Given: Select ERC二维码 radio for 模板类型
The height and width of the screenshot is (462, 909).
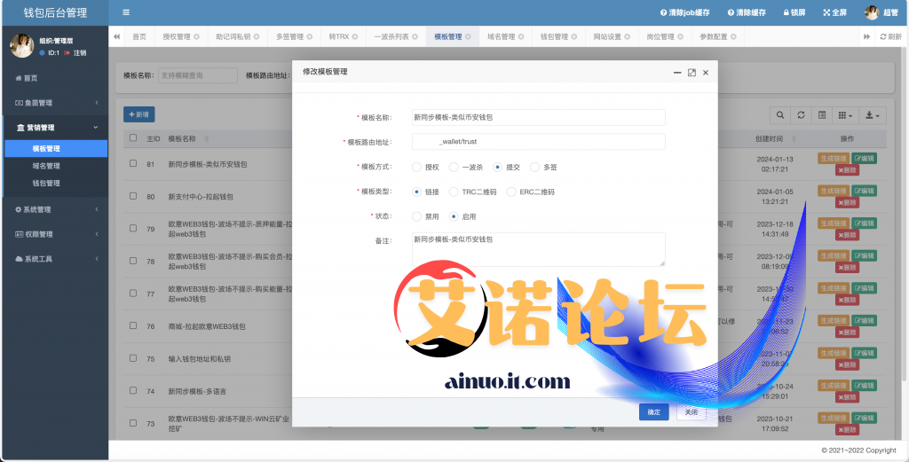Looking at the screenshot, I should [x=511, y=192].
